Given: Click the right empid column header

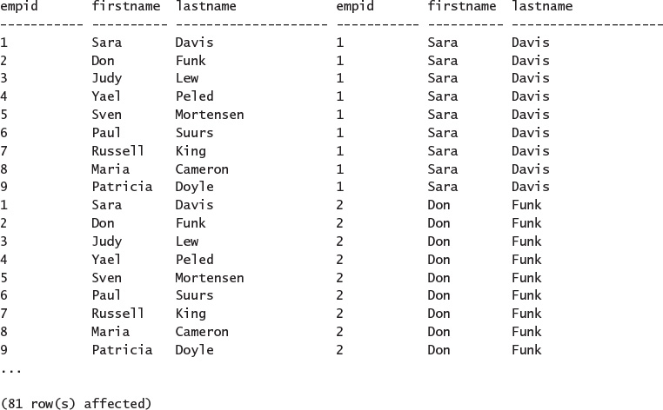Looking at the screenshot, I should 355,7.
